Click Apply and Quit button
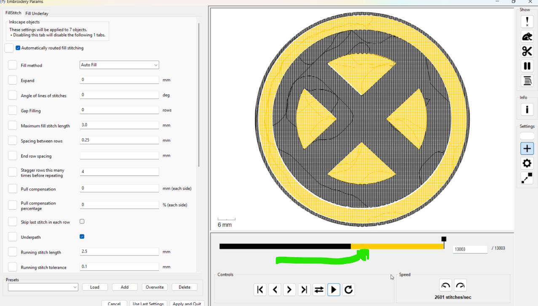 coord(187,303)
